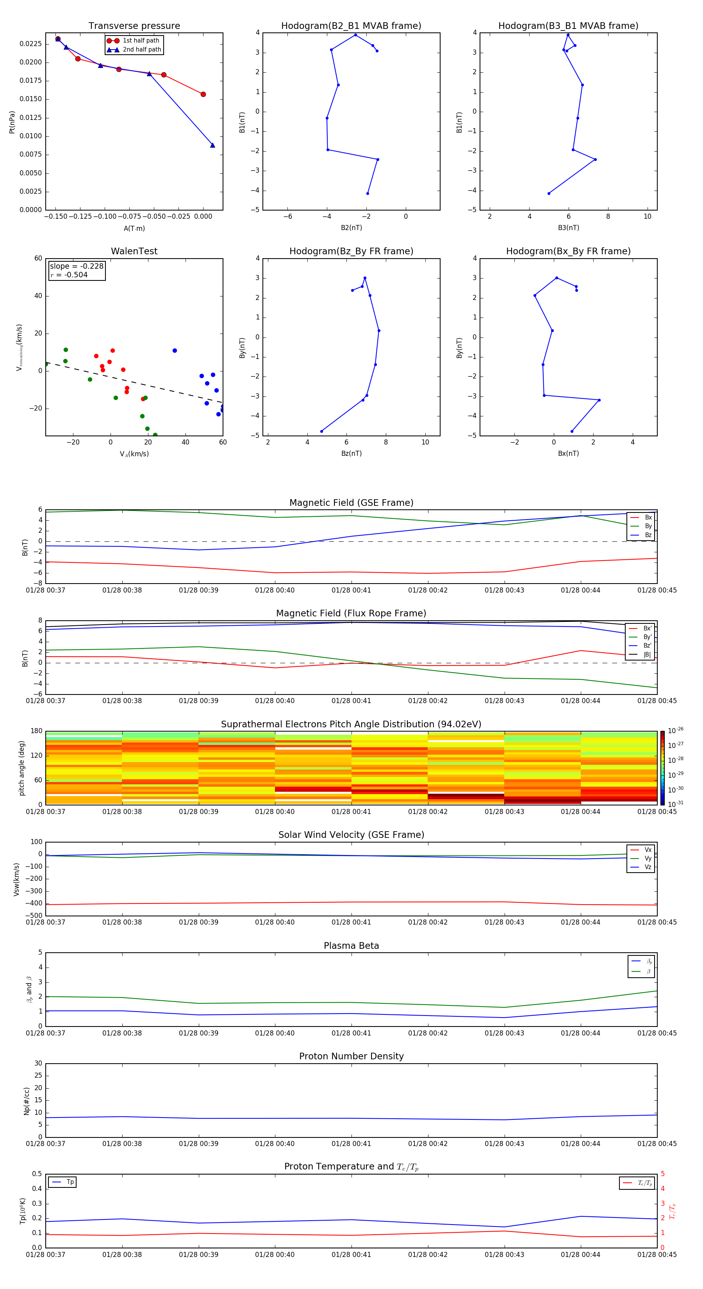Select the "Hodogram(Bz_By FR frame)" title
Viewport: 703px width, 1289px height.
[351, 251]
